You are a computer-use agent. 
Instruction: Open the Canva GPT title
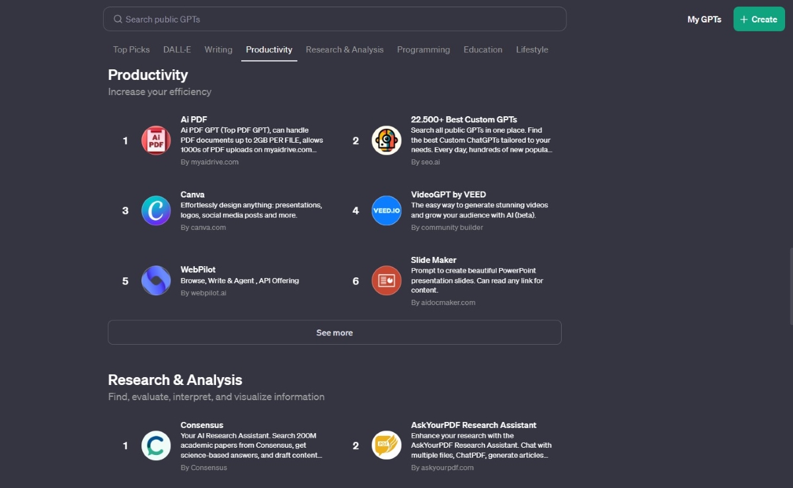192,195
